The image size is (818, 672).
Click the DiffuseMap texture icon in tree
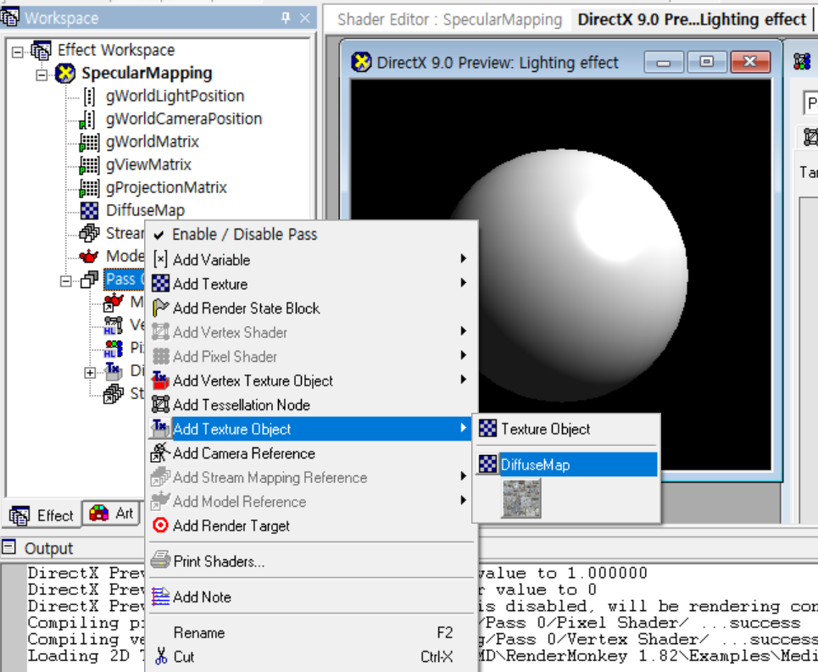[89, 211]
